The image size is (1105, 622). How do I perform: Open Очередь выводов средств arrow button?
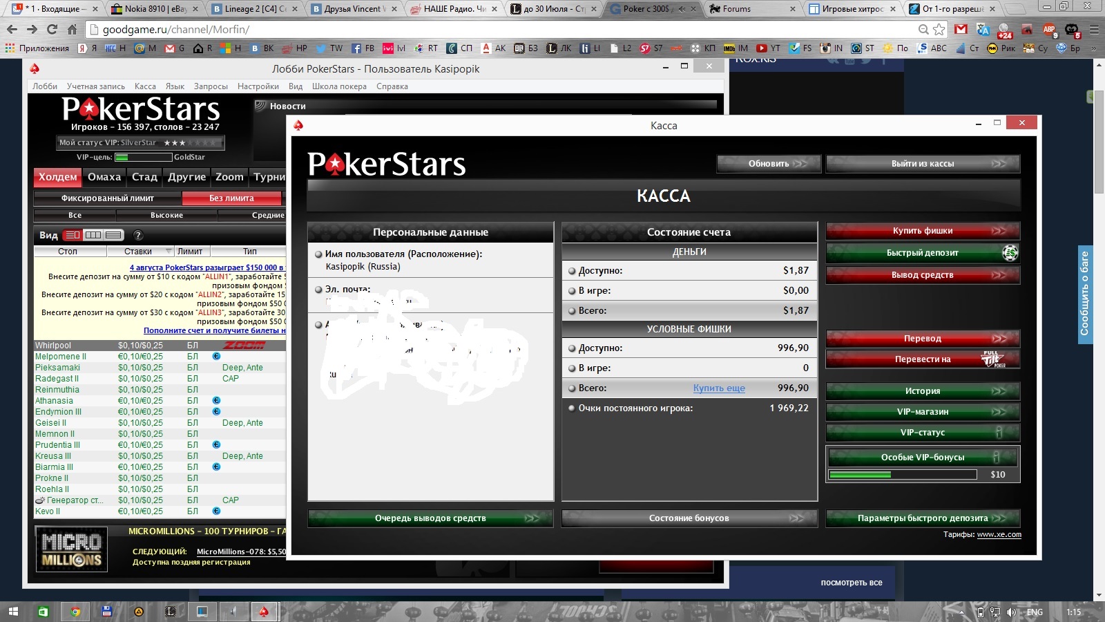532,518
